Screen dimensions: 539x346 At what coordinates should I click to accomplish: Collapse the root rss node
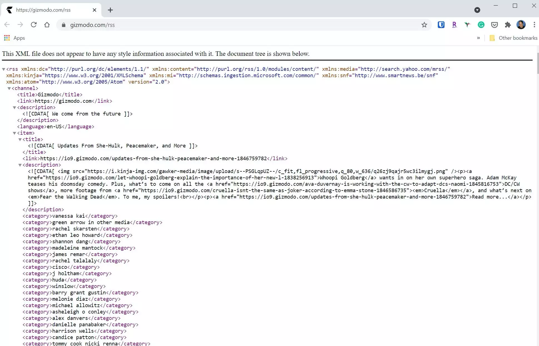tap(4, 69)
